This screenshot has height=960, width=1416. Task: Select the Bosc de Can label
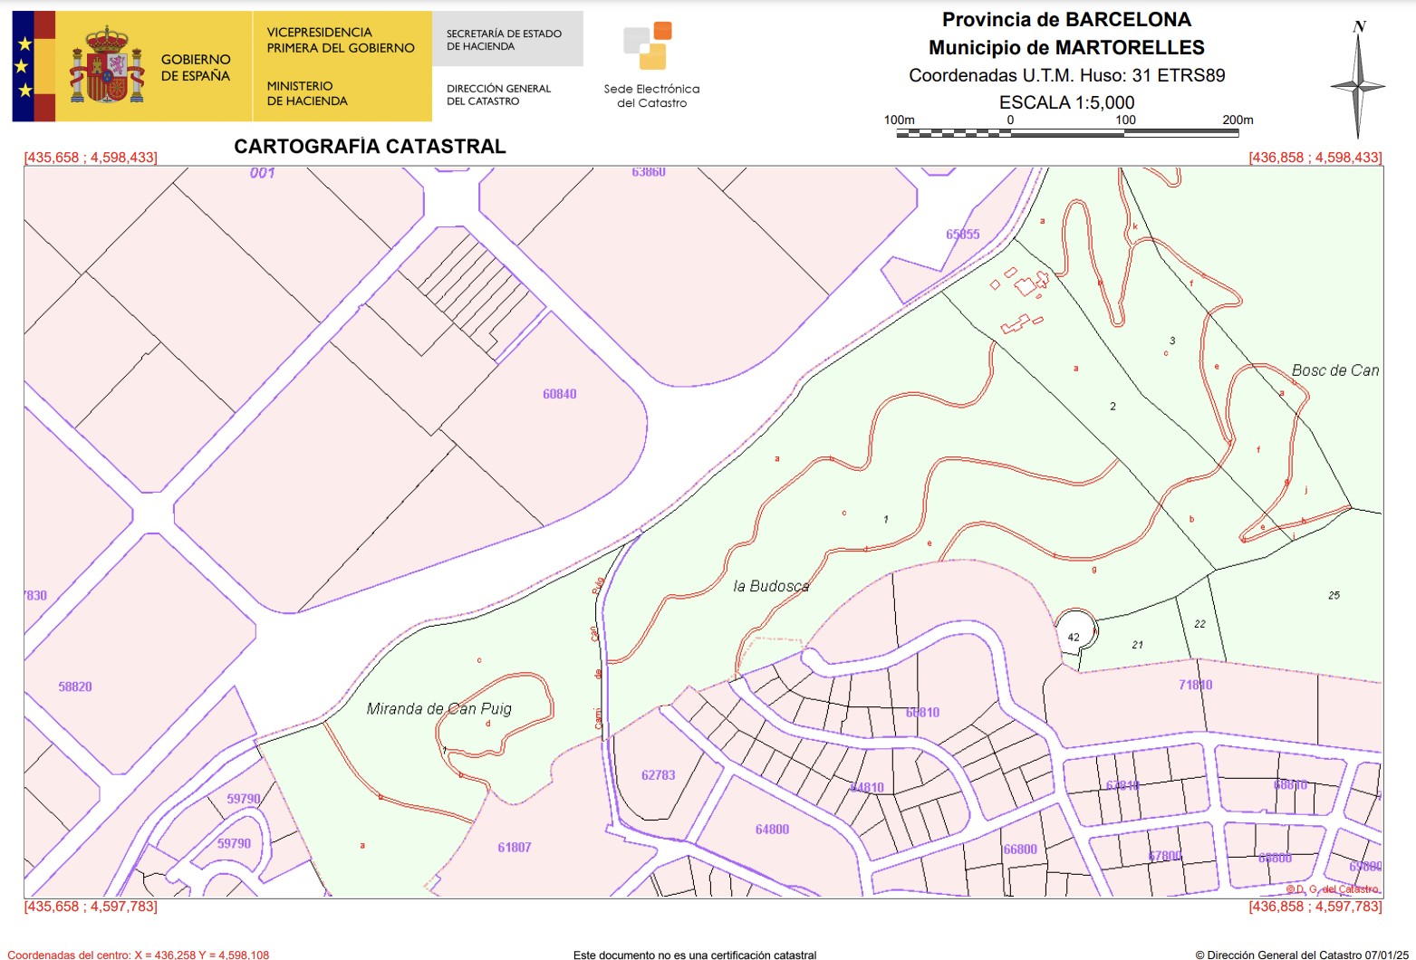click(1334, 370)
